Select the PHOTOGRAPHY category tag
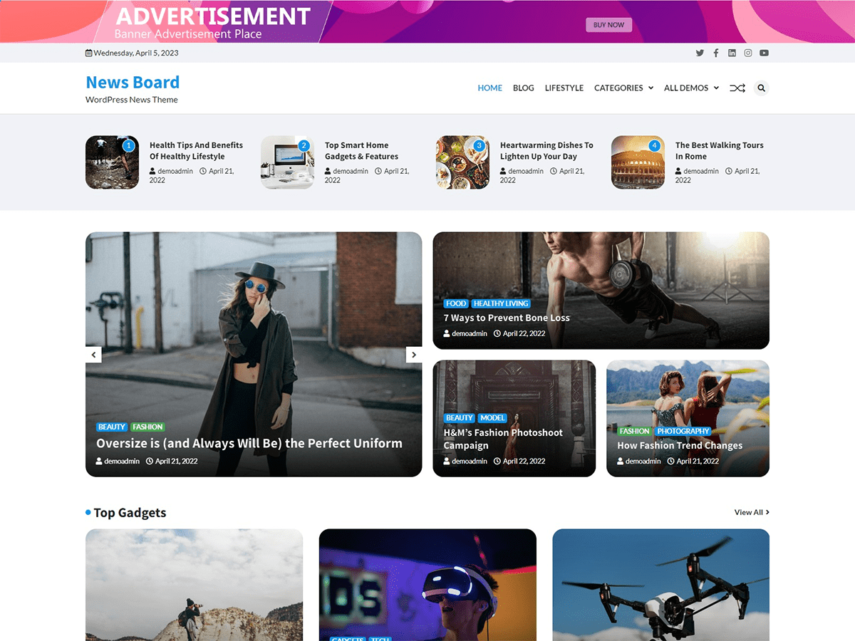 pyautogui.click(x=683, y=431)
